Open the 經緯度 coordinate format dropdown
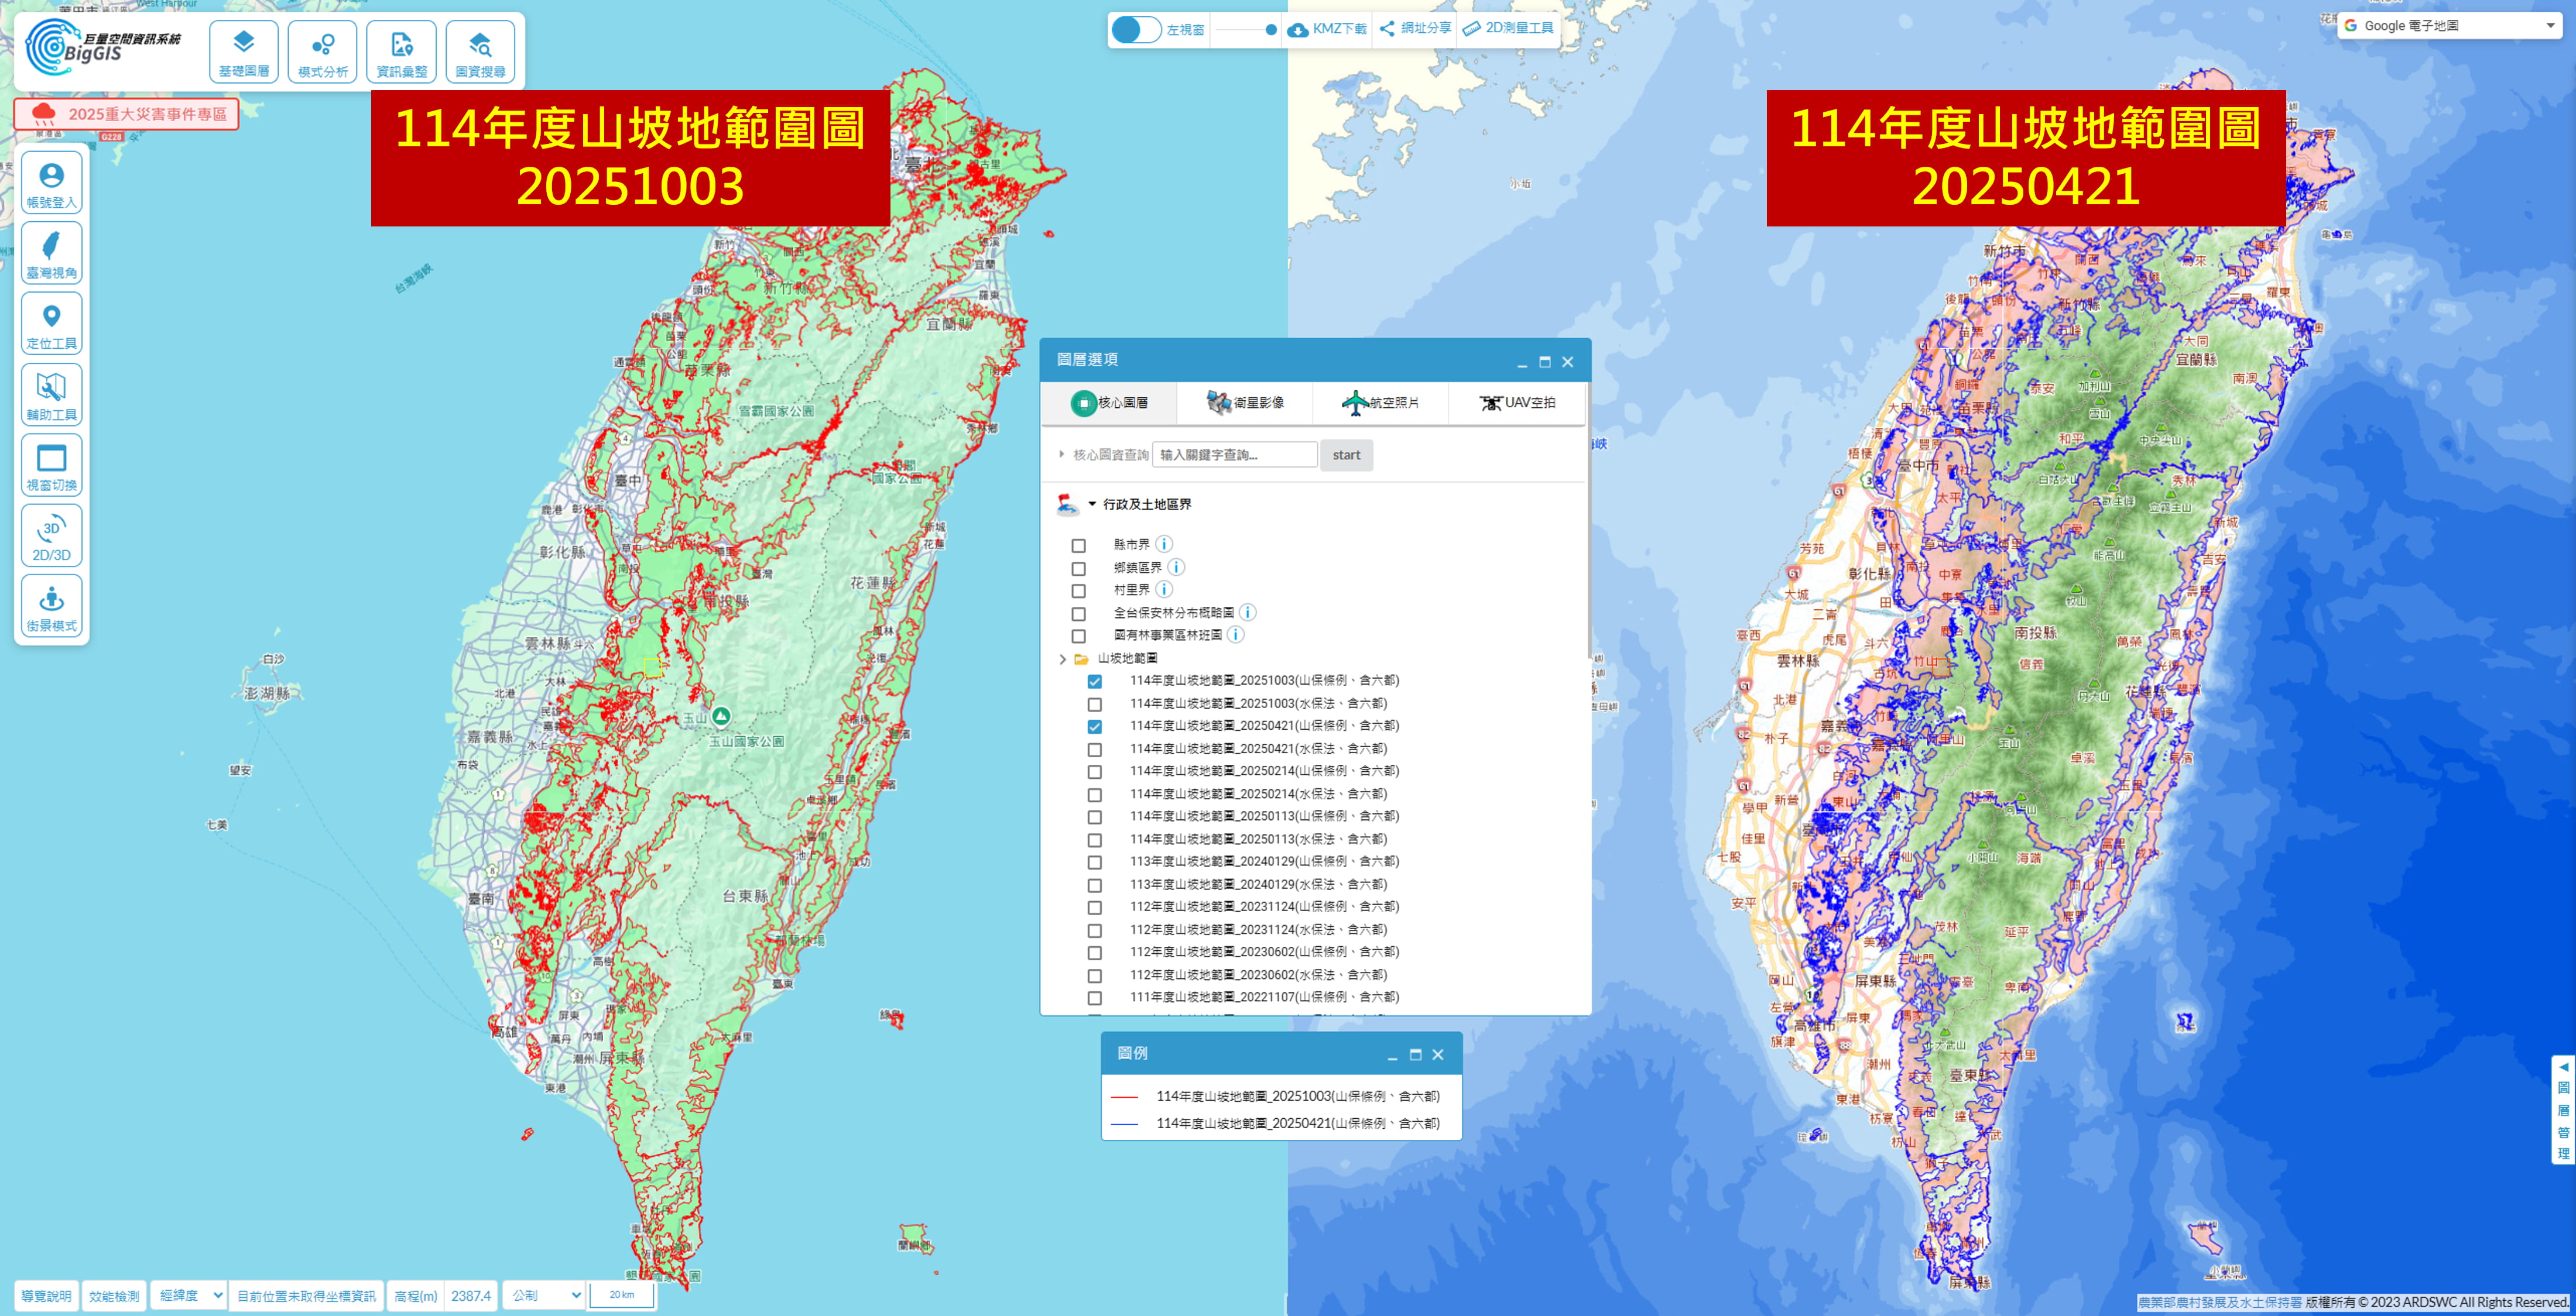The image size is (2576, 1316). coord(190,1295)
